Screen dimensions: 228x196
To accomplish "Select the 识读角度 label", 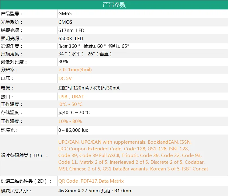I will 12,46.
